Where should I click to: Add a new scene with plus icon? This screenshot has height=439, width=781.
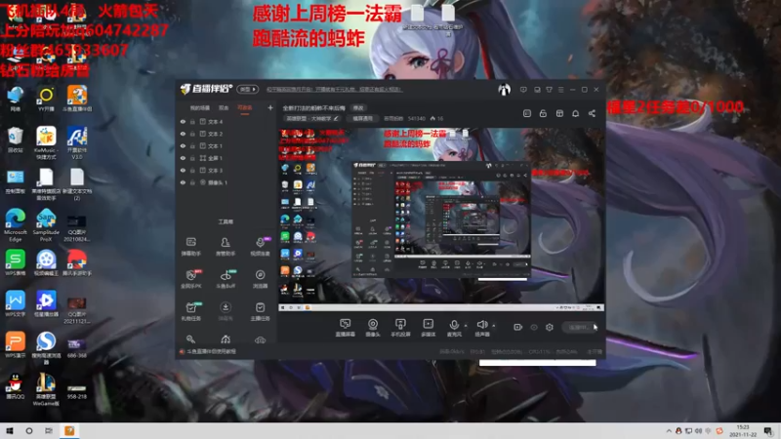click(270, 107)
